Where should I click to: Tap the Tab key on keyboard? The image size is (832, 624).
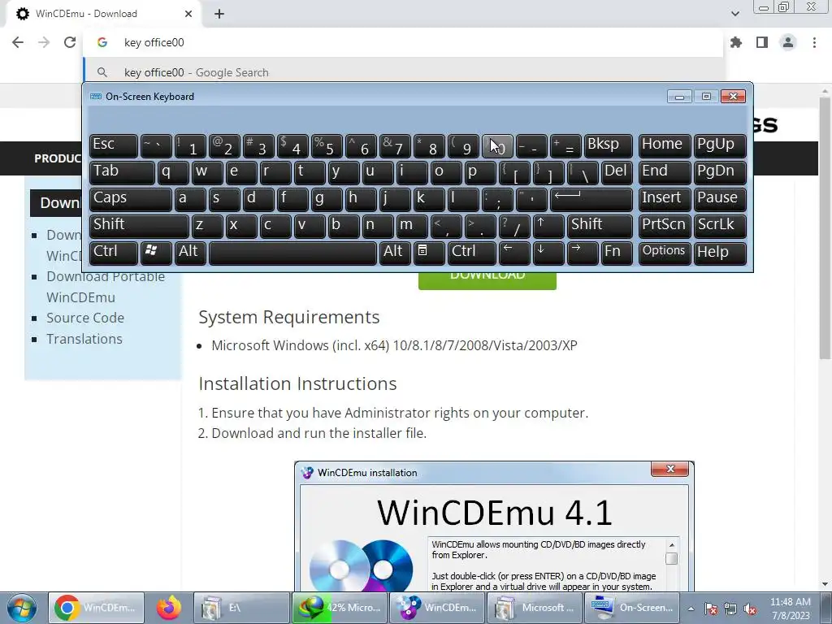pos(122,172)
